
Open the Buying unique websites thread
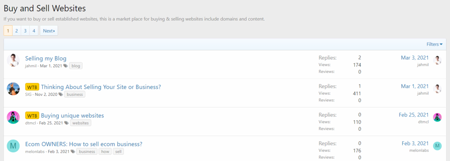pos(73,116)
